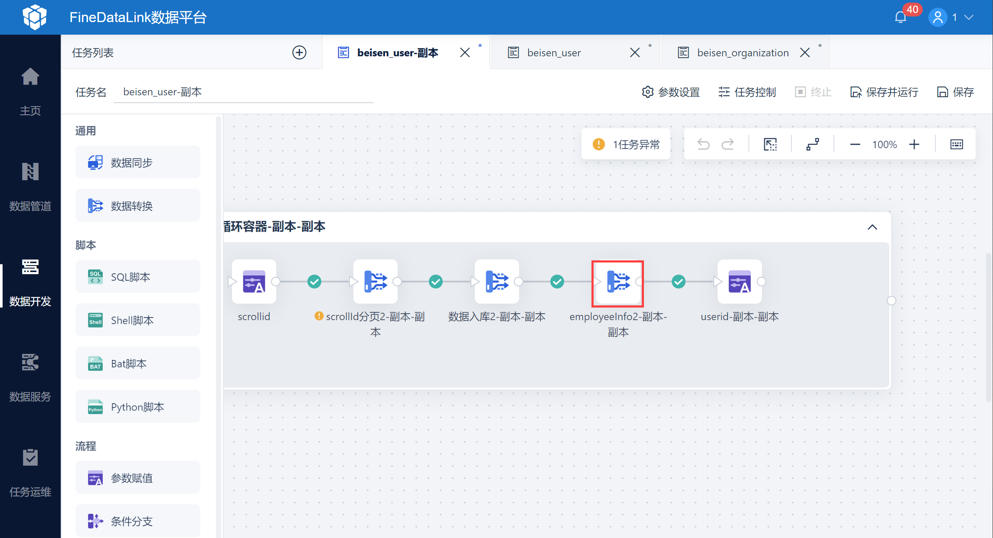Click the fit-to-canvas icon

point(770,144)
